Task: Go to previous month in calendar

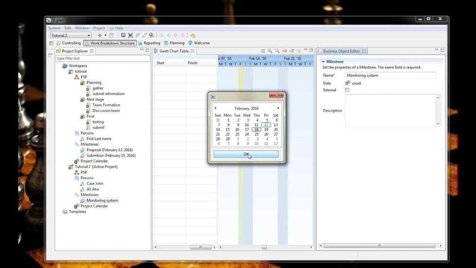Action: 215,108
